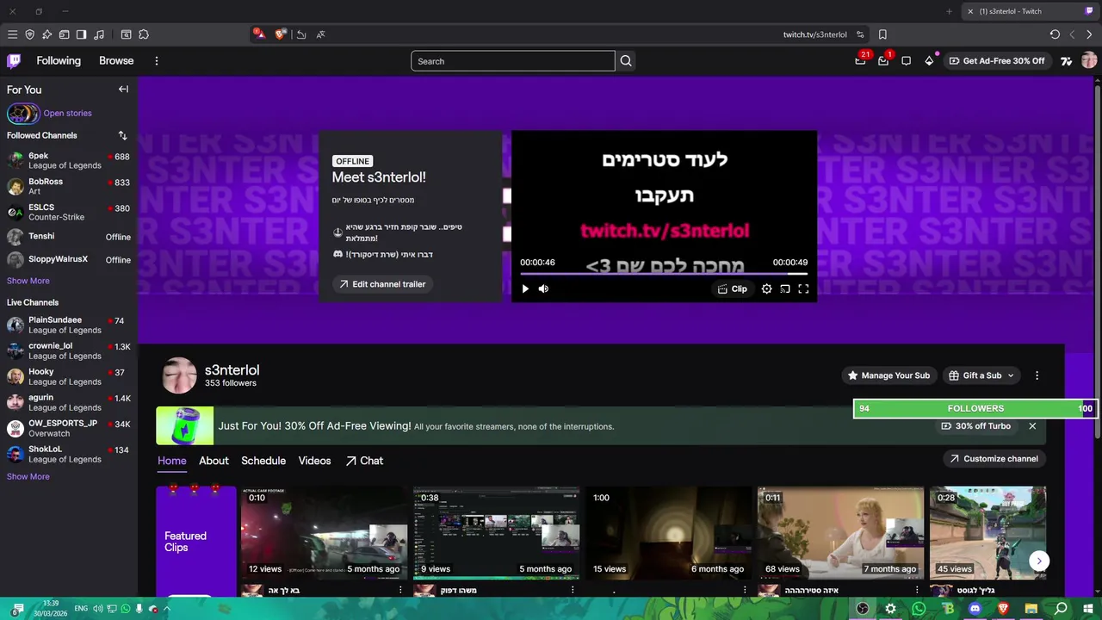Open the browser main menu hamburger icon
1102x620 pixels.
coord(12,34)
